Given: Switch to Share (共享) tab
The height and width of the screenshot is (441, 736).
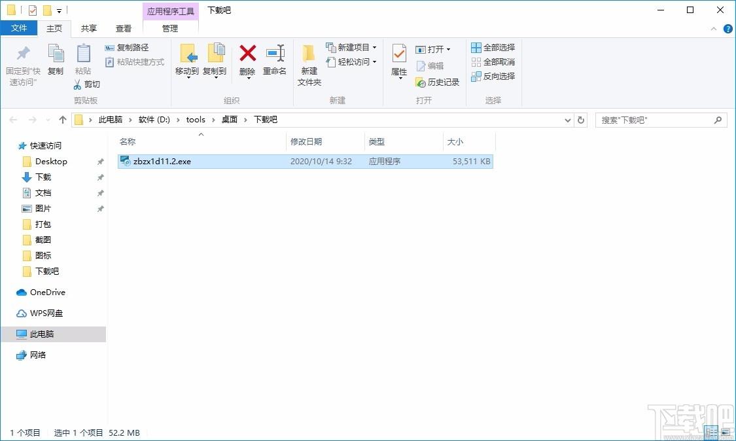Looking at the screenshot, I should [89, 29].
